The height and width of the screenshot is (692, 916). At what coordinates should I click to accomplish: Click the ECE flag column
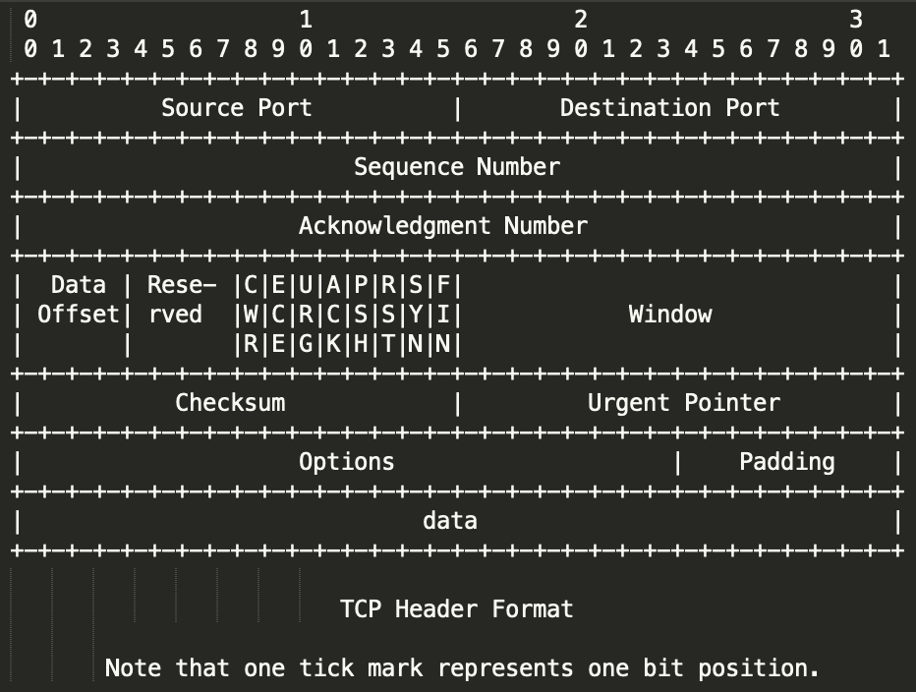278,315
